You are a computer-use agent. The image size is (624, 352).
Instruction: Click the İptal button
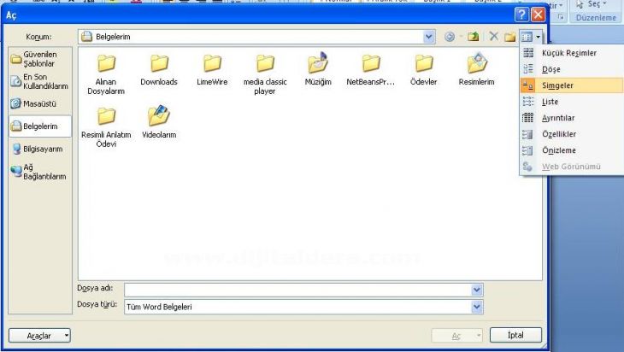click(515, 335)
